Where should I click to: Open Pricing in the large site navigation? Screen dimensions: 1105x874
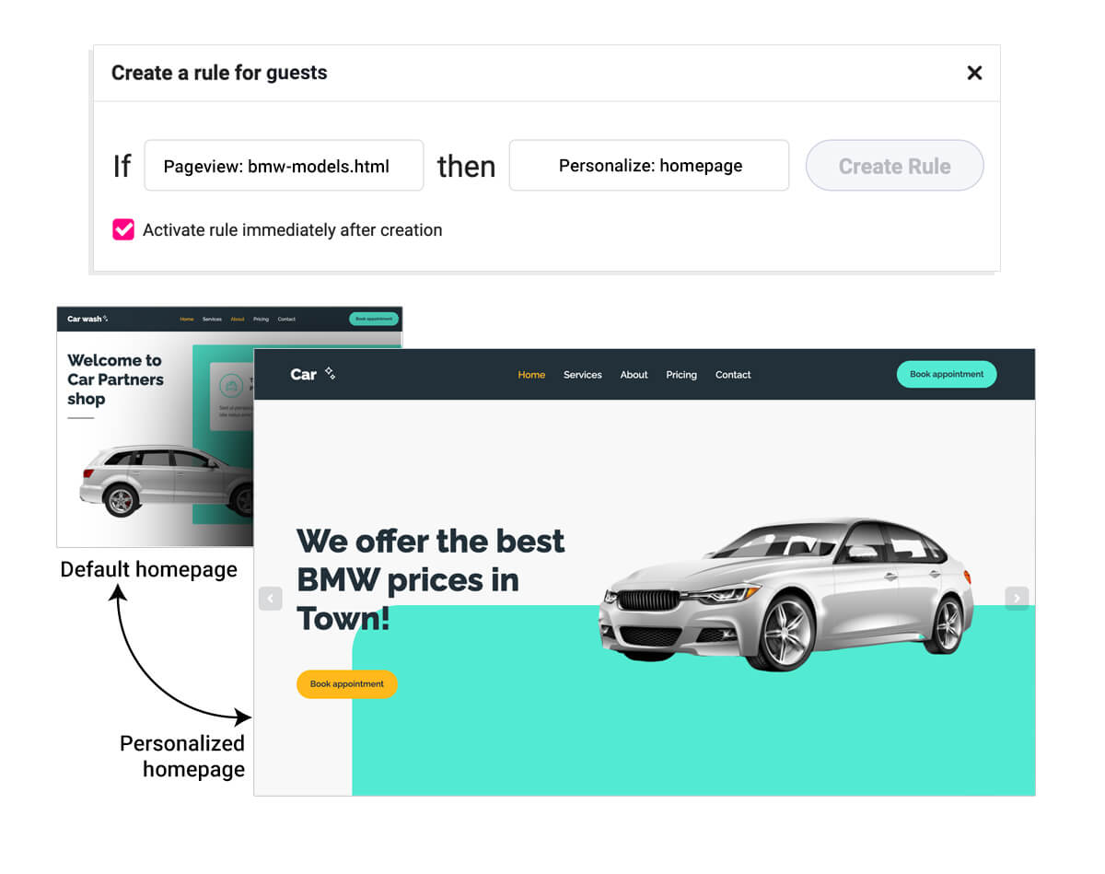tap(681, 375)
